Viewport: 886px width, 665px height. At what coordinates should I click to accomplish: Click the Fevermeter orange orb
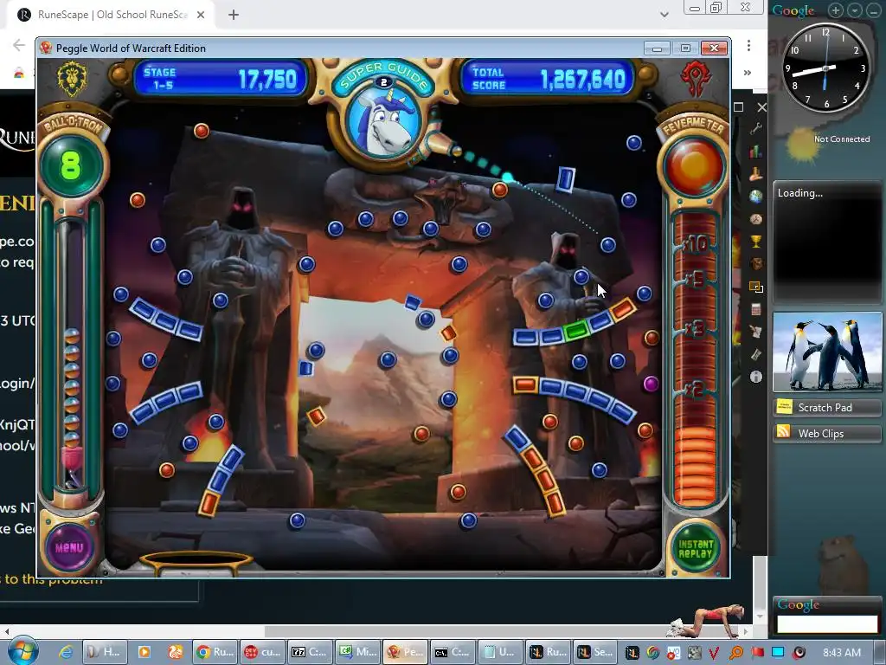click(x=694, y=167)
